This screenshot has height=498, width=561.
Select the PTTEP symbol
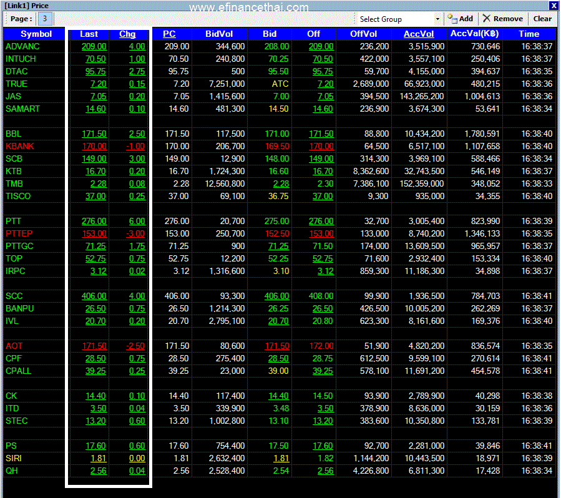tap(19, 233)
